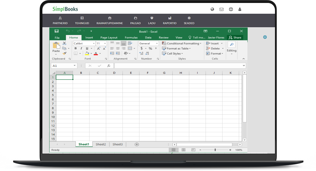Open font size dropdown showing 11
The width and height of the screenshot is (316, 171).
[x=105, y=43]
